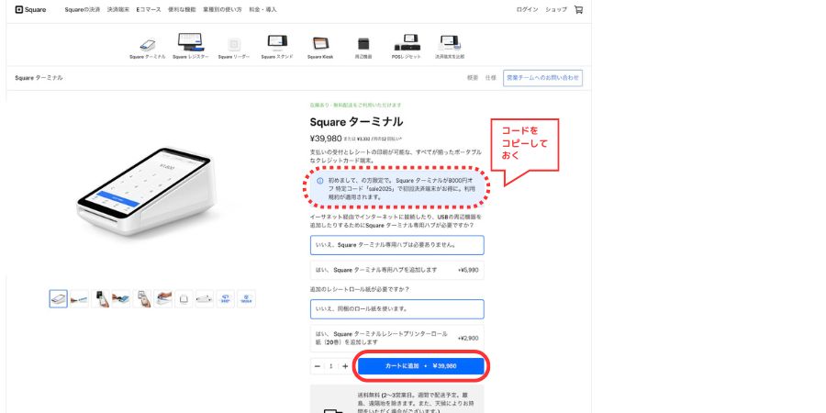Choose 'はい、Square ターミナル専用ハブを追加します' option
The height and width of the screenshot is (413, 826).
(397, 270)
